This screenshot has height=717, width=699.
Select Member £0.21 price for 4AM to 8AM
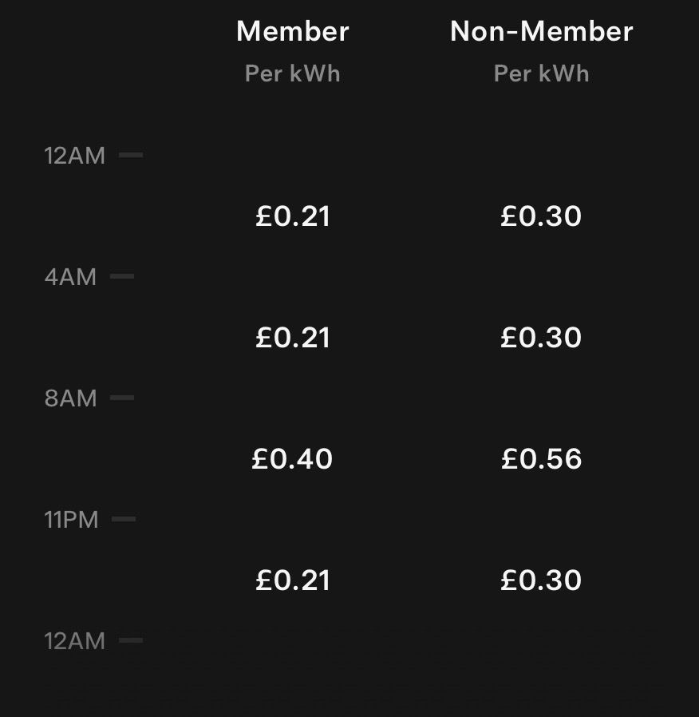[293, 338]
